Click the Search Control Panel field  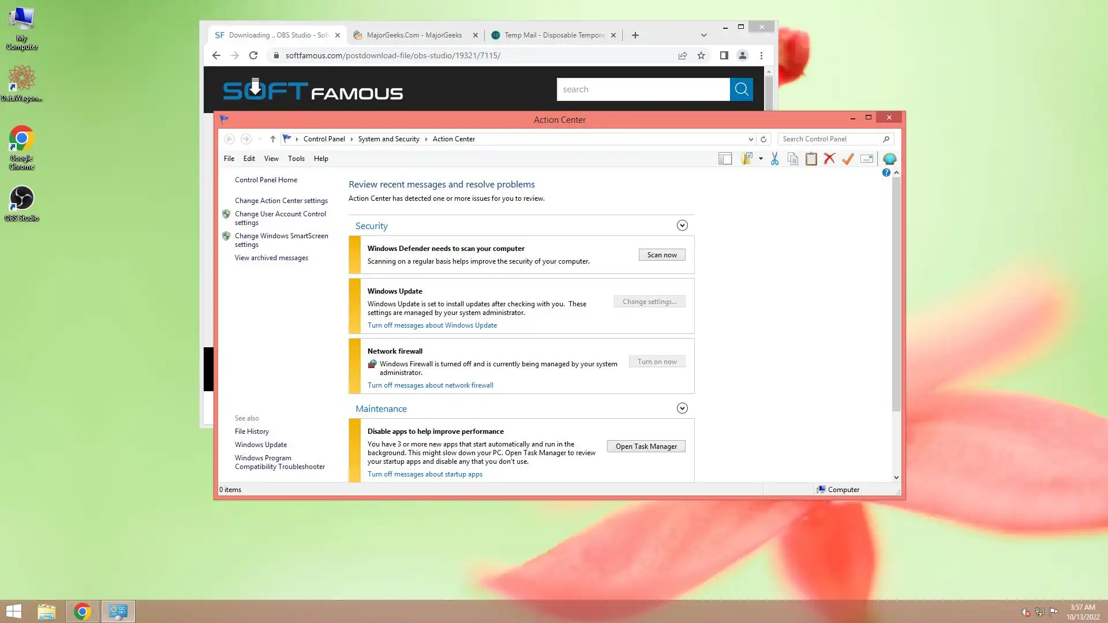[x=830, y=139]
